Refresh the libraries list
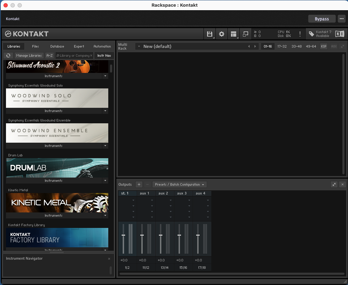Screen dimensions: 348x285 tap(8, 55)
